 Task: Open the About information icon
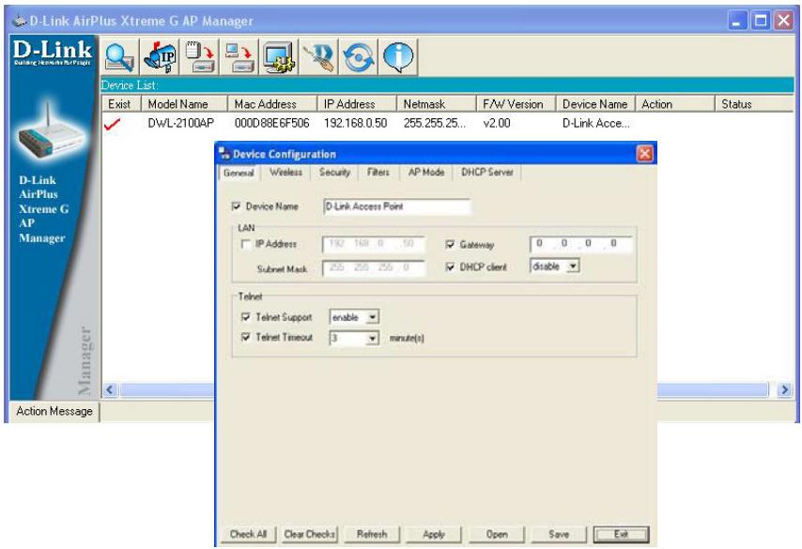[x=397, y=56]
